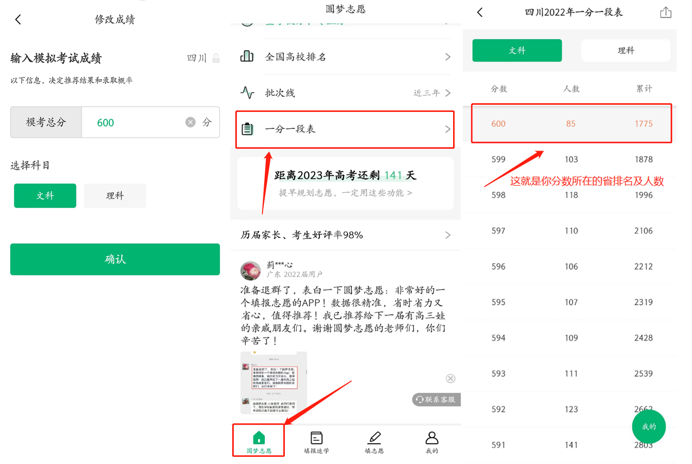Click count 123 in the 592 row
This screenshot has width=692, height=464.
click(x=571, y=409)
